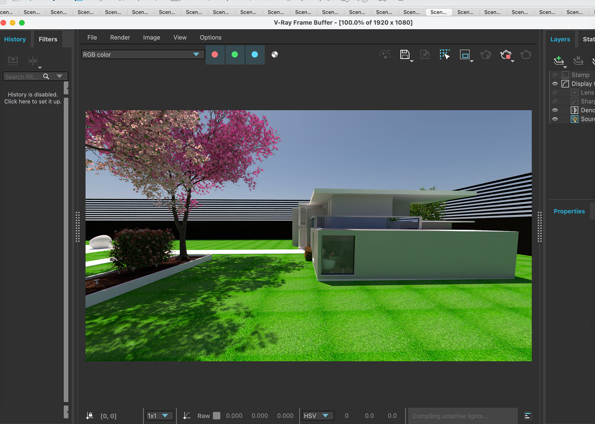Viewport: 595px width, 424px height.
Task: Click the stop render teapot icon
Action: click(506, 55)
